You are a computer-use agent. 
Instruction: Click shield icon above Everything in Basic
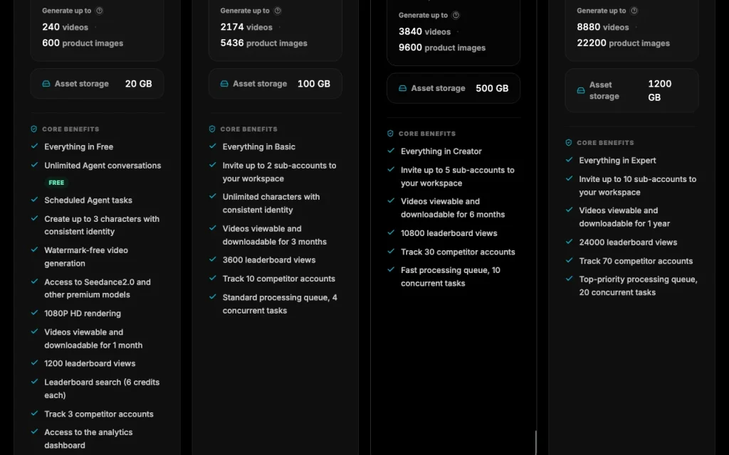tap(212, 129)
